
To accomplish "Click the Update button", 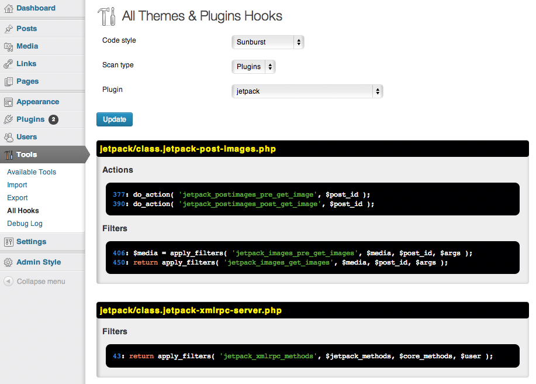I will pos(115,119).
